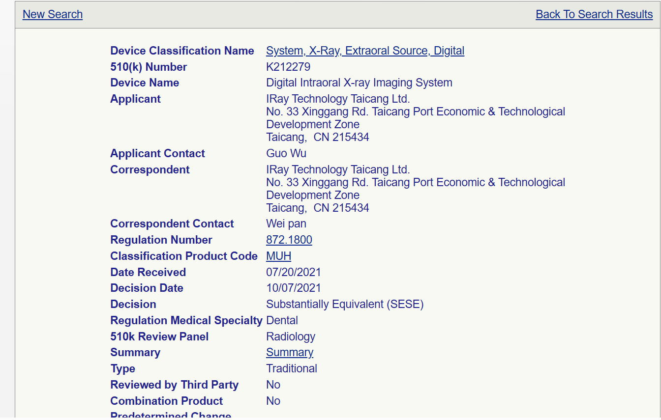Open regulation number 872.1800 link
The image size is (661, 420).
click(289, 240)
